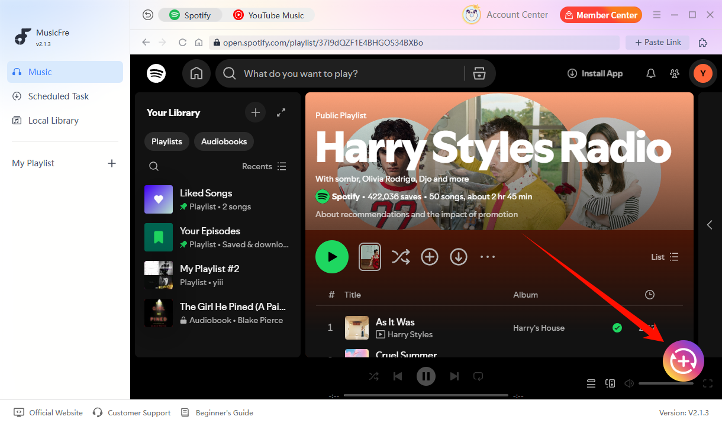
Task: Open the List view dropdown
Action: pyautogui.click(x=665, y=257)
